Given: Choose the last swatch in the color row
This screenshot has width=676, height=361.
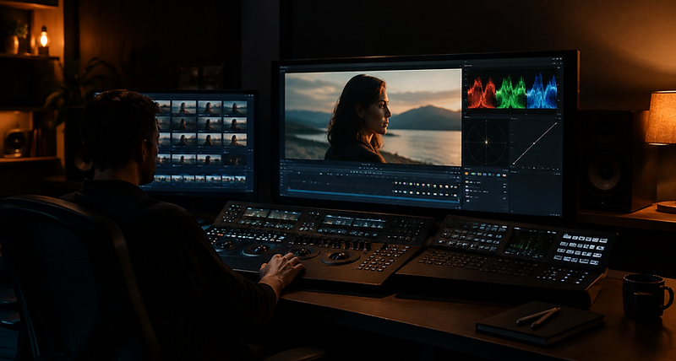Looking at the screenshot, I should [x=504, y=175].
